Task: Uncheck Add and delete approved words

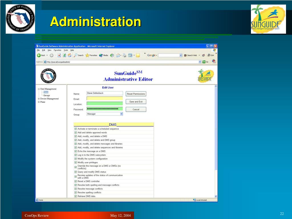Action: tap(76, 133)
